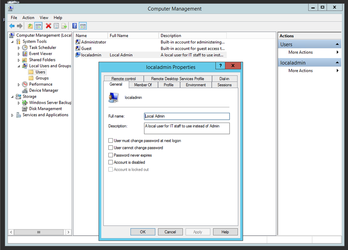The width and height of the screenshot is (348, 250).
Task: Click the red Delete toolbar icon
Action: 48,26
